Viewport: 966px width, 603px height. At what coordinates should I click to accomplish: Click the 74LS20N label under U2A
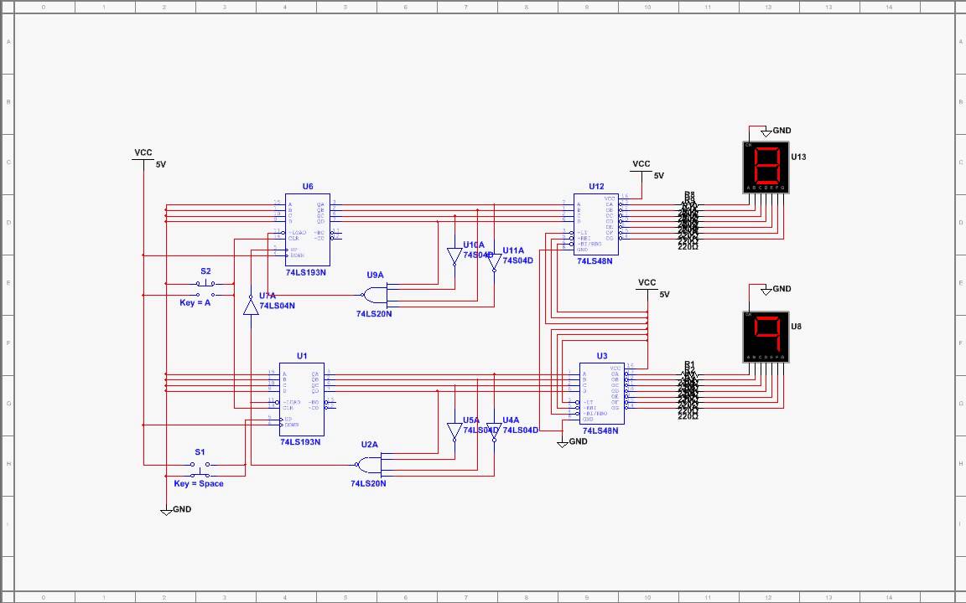coord(368,483)
